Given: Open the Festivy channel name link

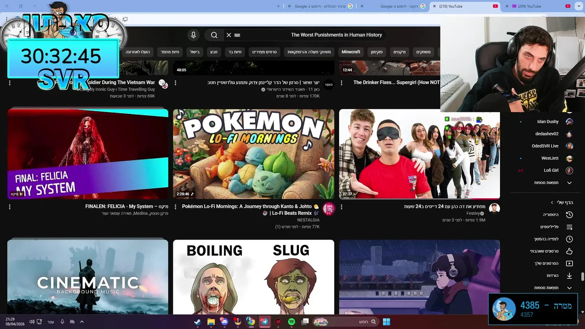Looking at the screenshot, I should 473,213.
